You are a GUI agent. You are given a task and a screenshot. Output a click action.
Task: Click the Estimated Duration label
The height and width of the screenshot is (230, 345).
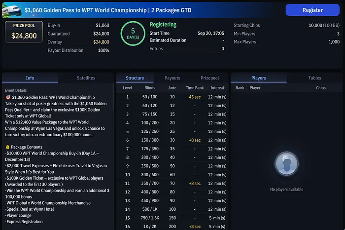168,40
